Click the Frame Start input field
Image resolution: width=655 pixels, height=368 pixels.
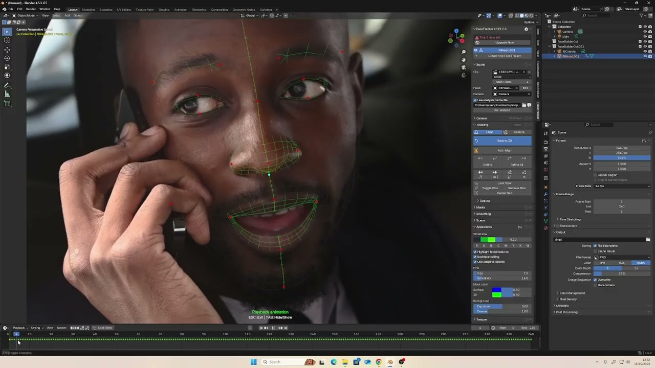622,202
